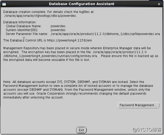Screen dimensions: 164x135
Task: Click the 'Note: All database accounts' paragraph
Action: tap(78, 90)
